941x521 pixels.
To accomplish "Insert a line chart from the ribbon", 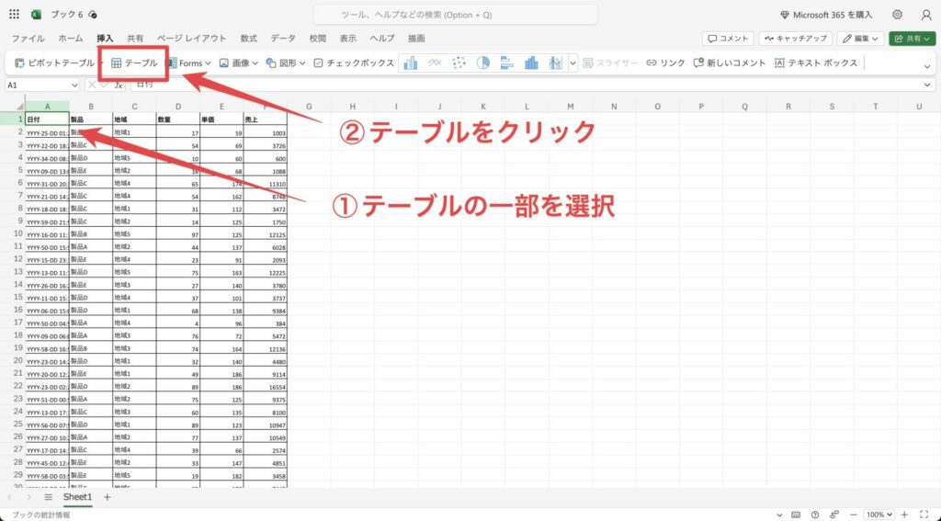I will (x=435, y=62).
